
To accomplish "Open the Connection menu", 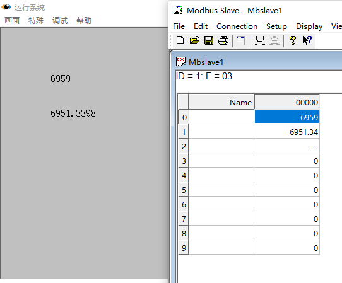I will pos(237,26).
